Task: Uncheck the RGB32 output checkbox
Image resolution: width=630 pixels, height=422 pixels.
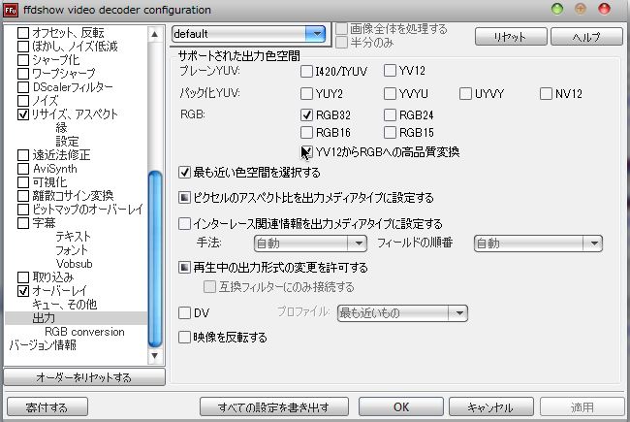Action: [306, 115]
